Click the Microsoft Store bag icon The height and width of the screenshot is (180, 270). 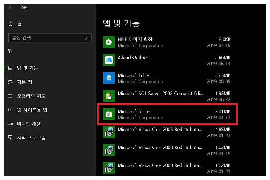[x=109, y=114]
